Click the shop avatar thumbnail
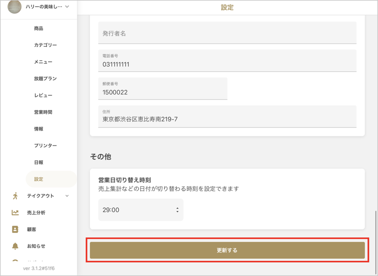 14,7
